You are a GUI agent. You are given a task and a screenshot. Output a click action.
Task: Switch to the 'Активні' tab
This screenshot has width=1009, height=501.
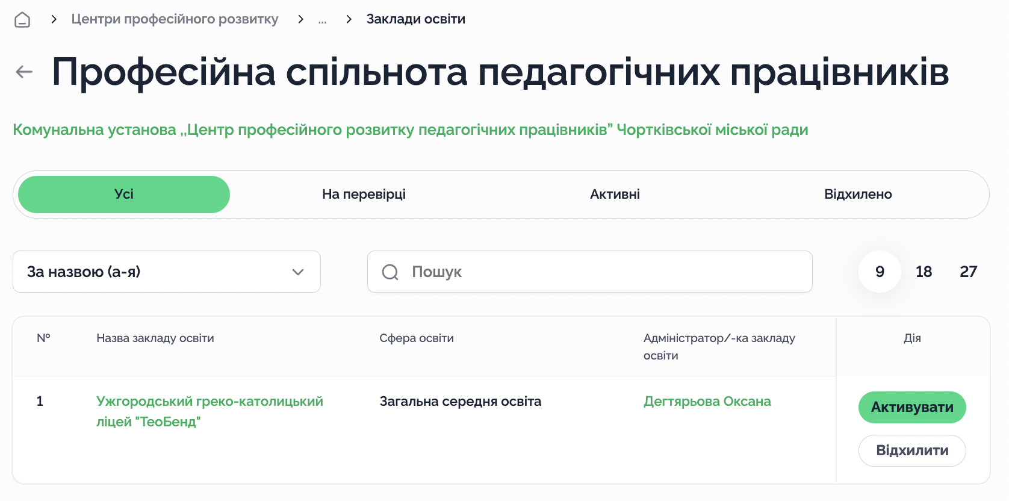click(615, 194)
